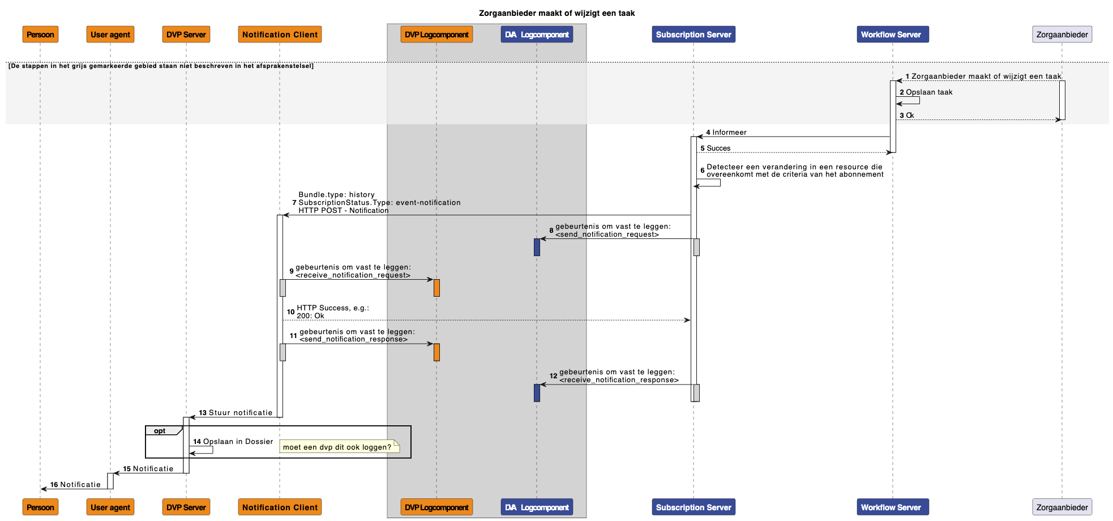Click the bottom 'DVP Server' participant box
The height and width of the screenshot is (521, 1113).
(x=186, y=507)
